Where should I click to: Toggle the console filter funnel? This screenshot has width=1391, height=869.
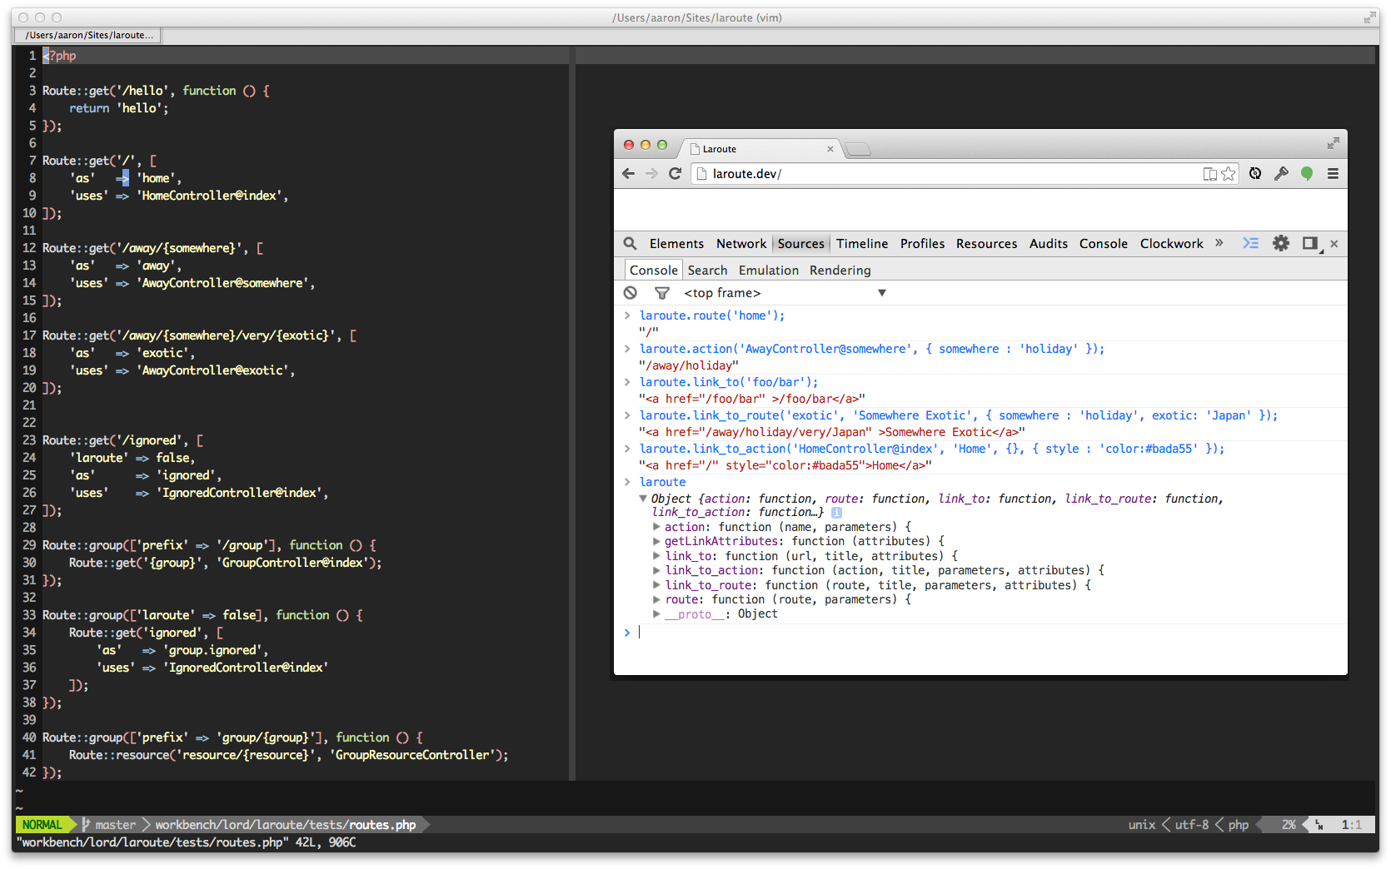662,293
